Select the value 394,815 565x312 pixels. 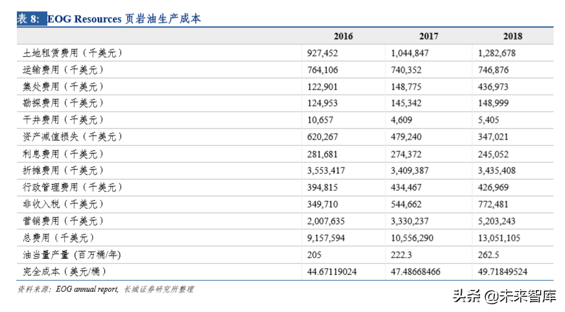tap(322, 187)
